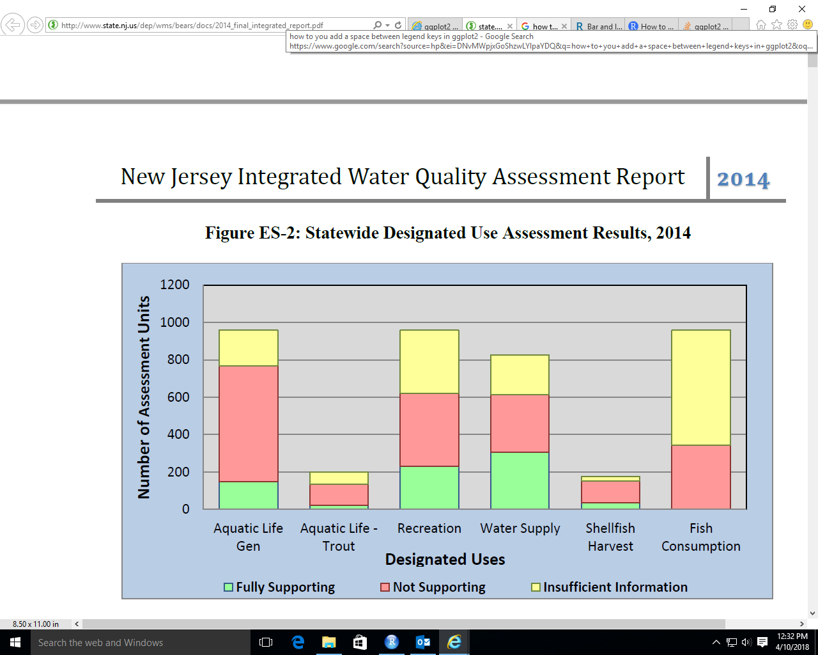The image size is (818, 655).
Task: Open the Windows Store taskbar icon
Action: pos(360,642)
